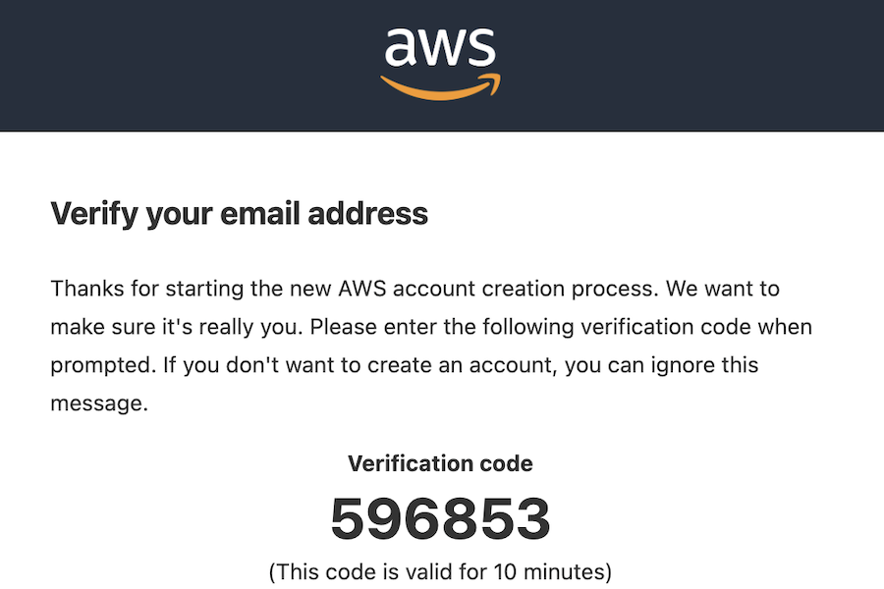
Task: Click the last digit 3 of the code
Action: (x=531, y=519)
